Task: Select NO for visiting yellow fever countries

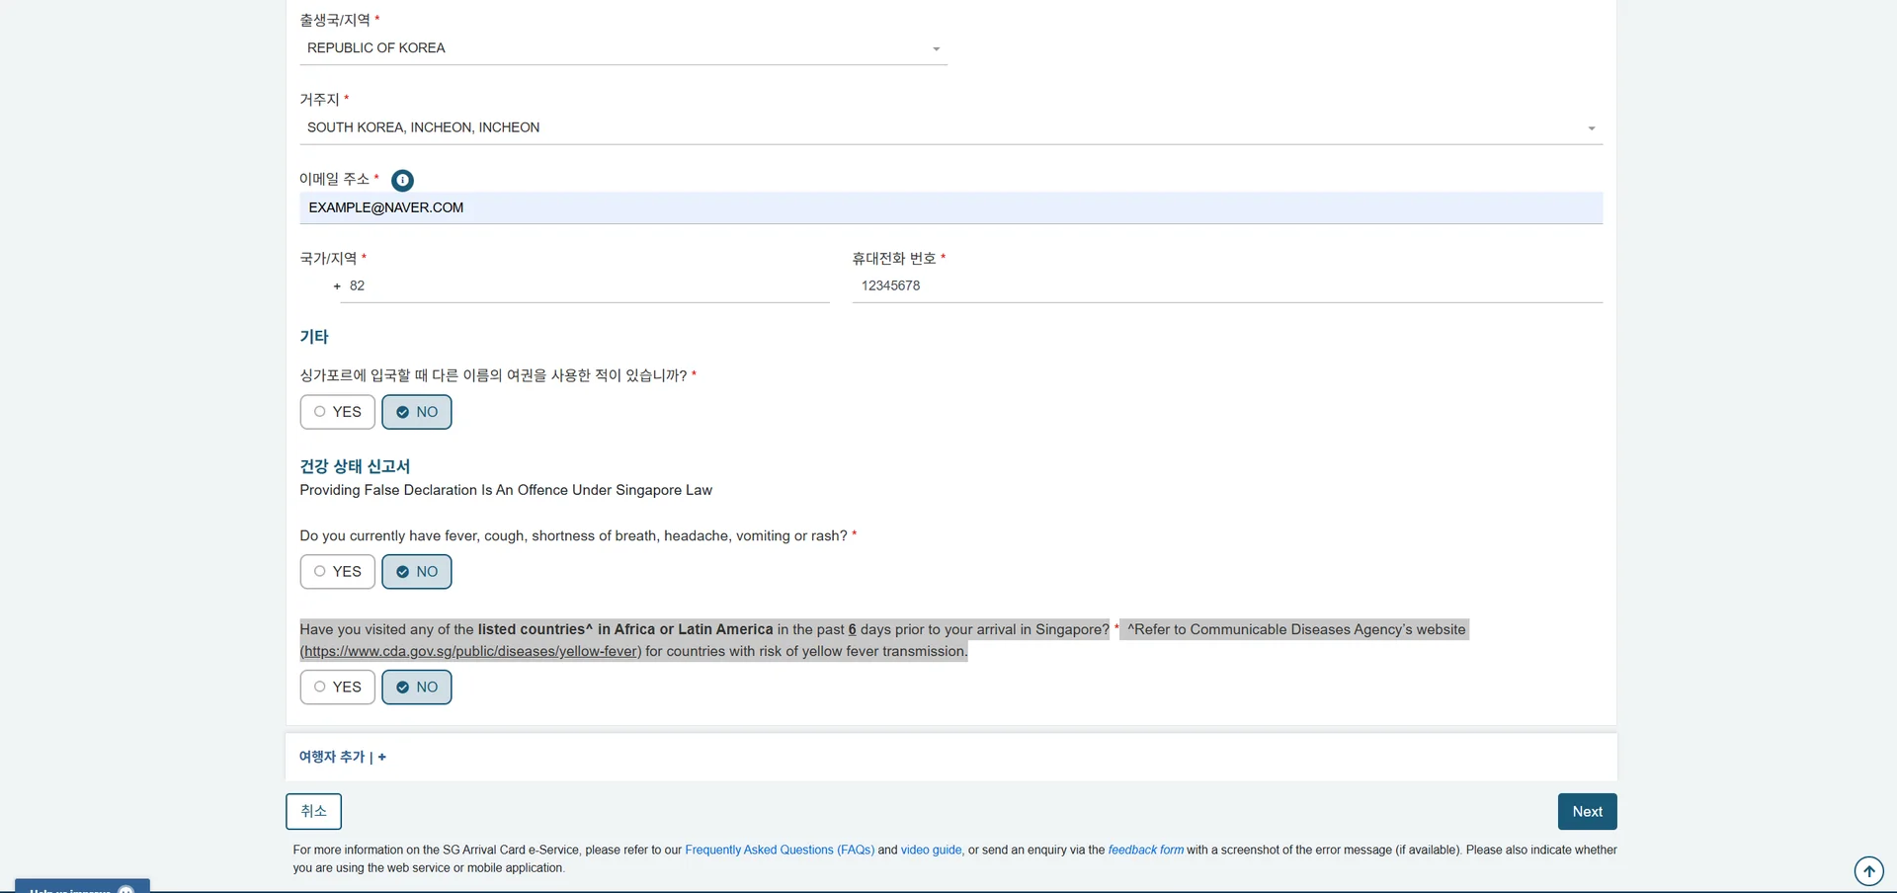Action: click(x=417, y=688)
